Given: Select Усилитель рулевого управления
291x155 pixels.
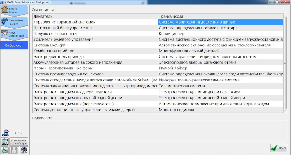Looking at the screenshot, I should [95, 39].
